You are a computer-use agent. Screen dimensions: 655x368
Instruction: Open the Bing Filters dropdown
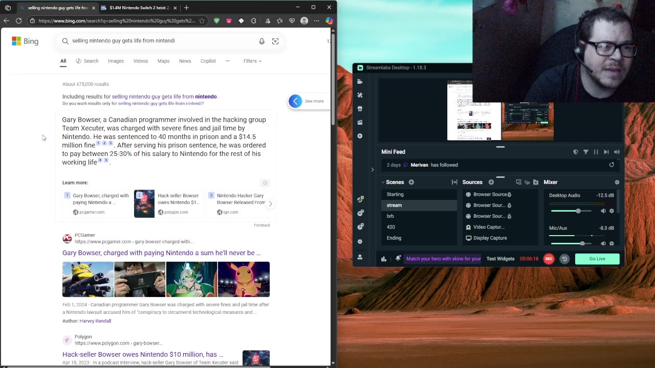click(x=252, y=61)
